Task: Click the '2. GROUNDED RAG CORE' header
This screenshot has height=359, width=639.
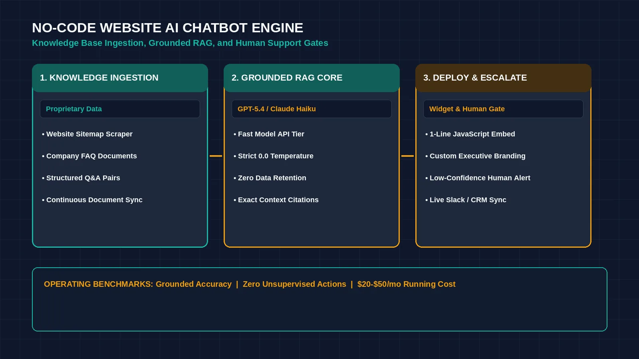Action: (312, 78)
